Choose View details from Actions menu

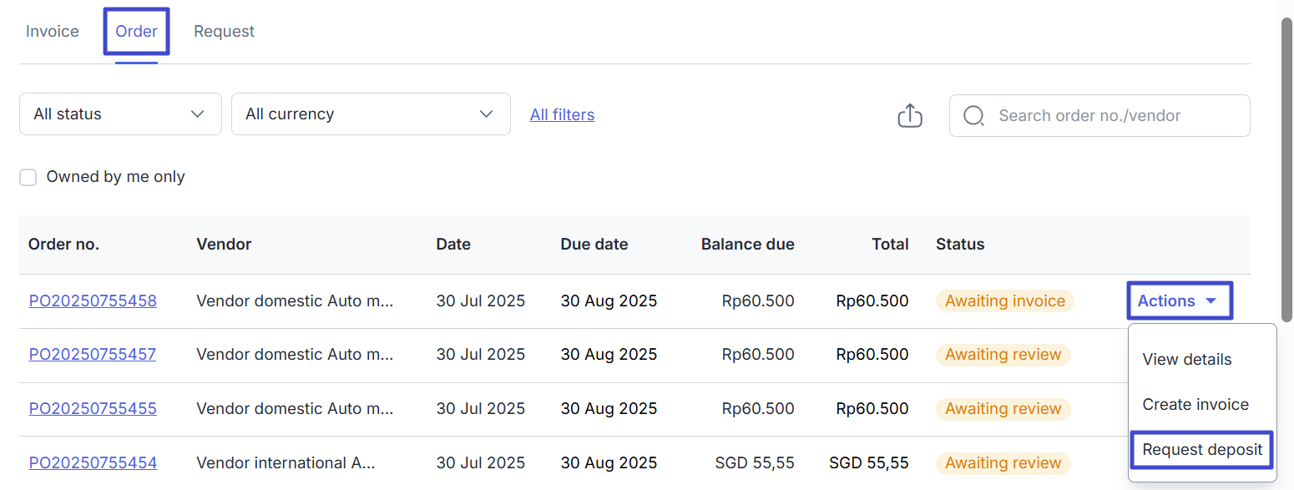pyautogui.click(x=1186, y=360)
